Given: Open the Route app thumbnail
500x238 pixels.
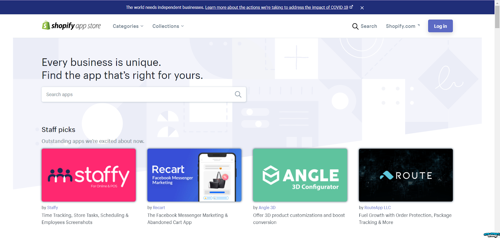Looking at the screenshot, I should click(x=406, y=175).
